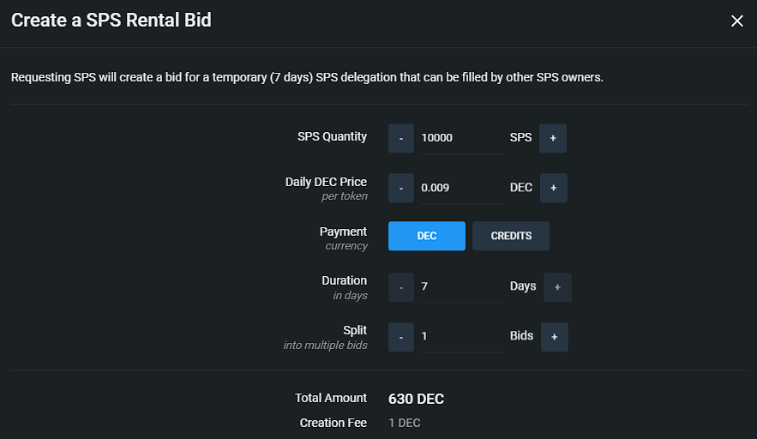The image size is (757, 439).
Task: Click the Duration days input field
Action: click(x=460, y=287)
